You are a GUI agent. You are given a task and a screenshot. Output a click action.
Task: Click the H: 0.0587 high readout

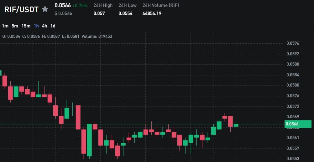51,37
